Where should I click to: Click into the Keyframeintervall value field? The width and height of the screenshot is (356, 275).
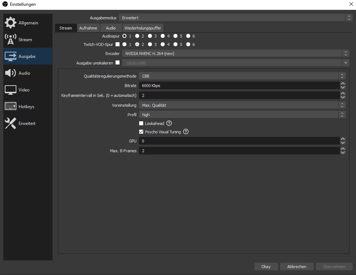239,95
